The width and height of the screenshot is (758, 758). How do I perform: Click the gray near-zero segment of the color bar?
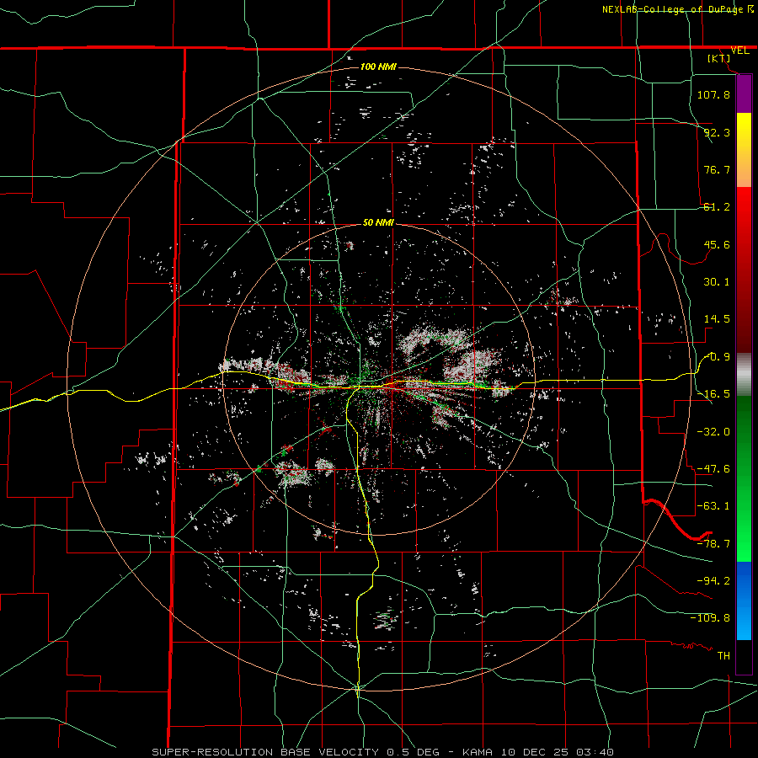(744, 375)
